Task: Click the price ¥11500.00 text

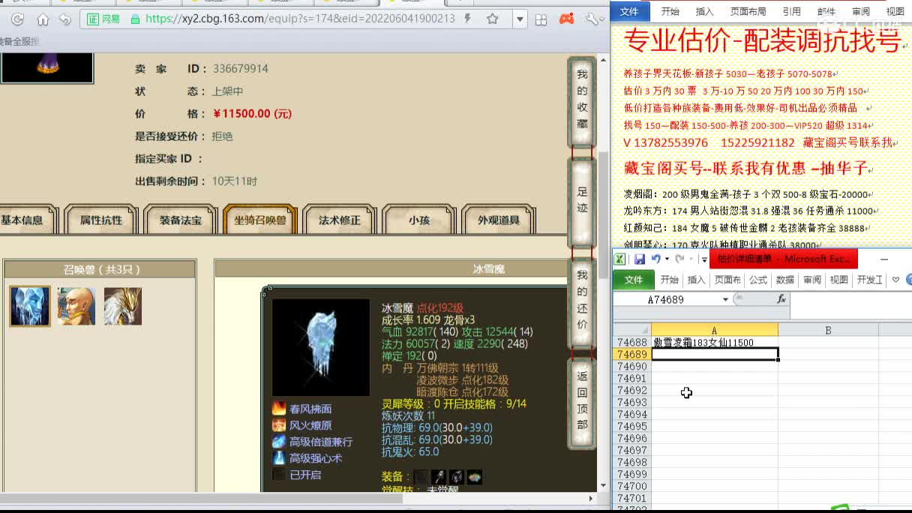Action: (253, 114)
